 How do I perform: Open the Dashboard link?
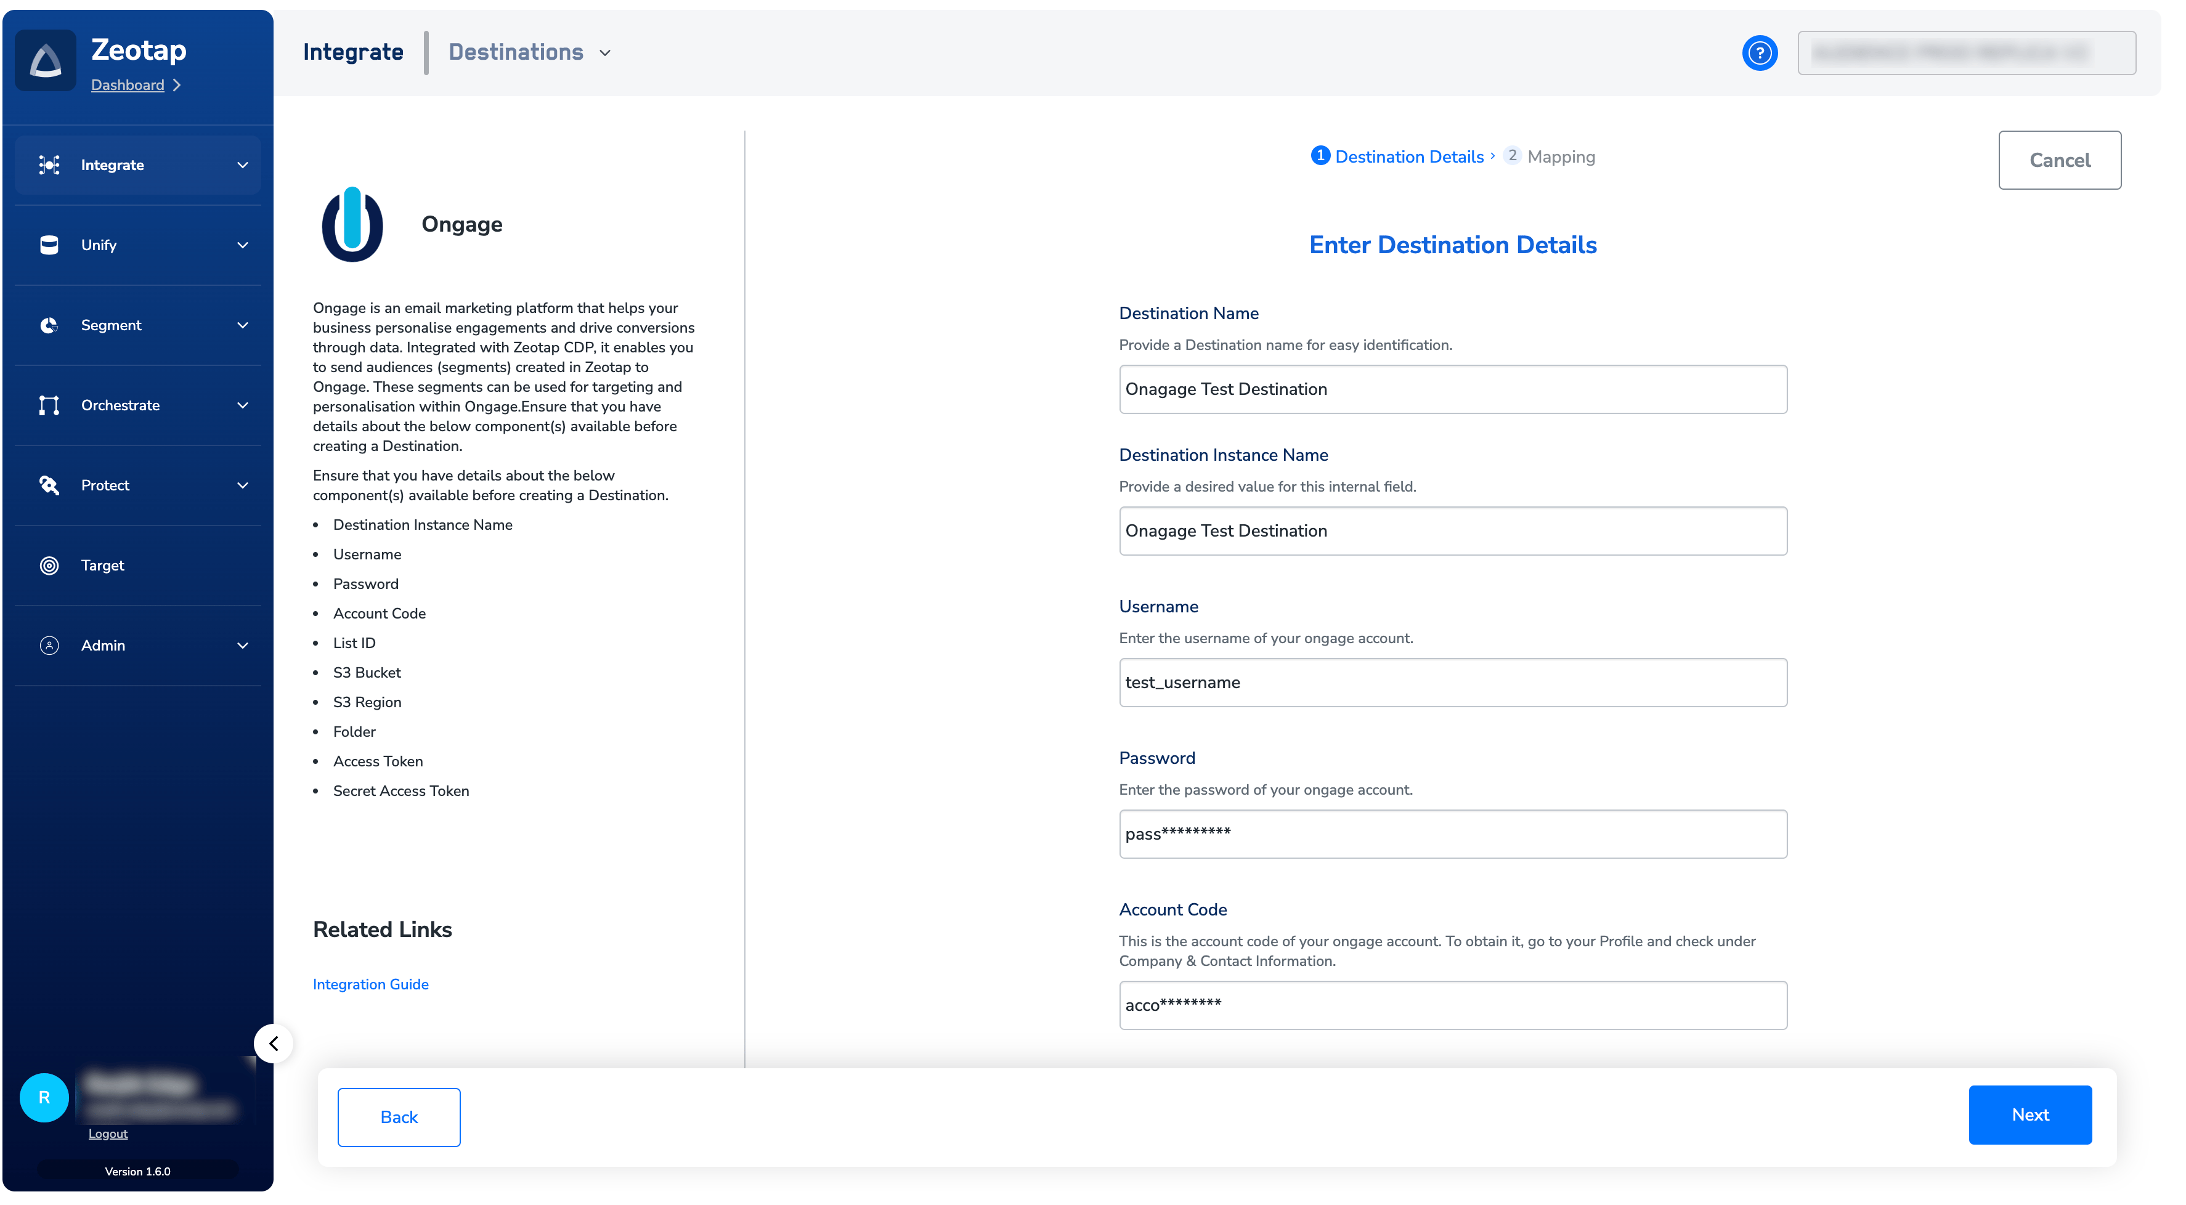pyautogui.click(x=128, y=85)
